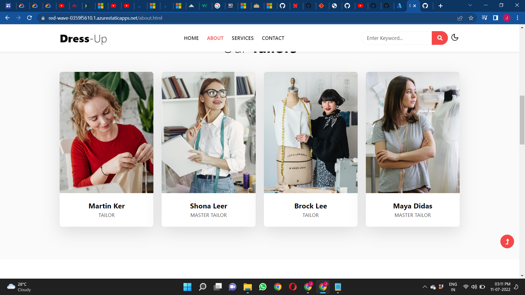The width and height of the screenshot is (525, 295).
Task: Open new browser tab plus button
Action: tap(440, 6)
